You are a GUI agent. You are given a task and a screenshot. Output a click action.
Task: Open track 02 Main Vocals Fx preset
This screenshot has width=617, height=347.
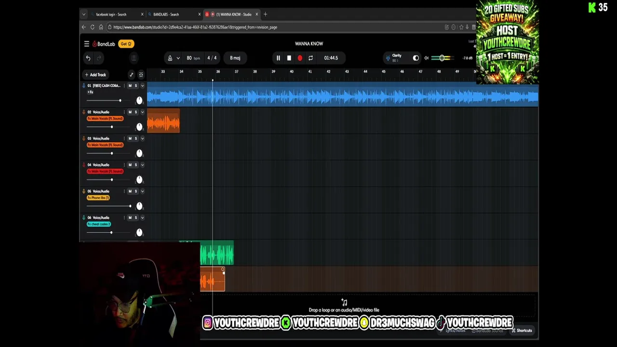(105, 119)
